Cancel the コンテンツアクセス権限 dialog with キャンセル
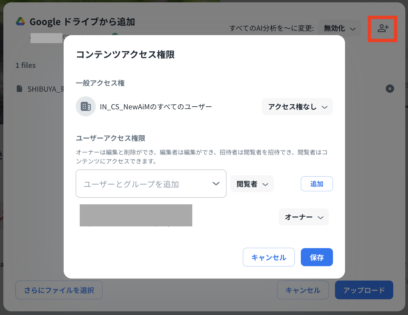408x315 pixels. (268, 257)
